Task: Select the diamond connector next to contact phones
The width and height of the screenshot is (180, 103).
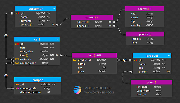Action: click(114, 26)
